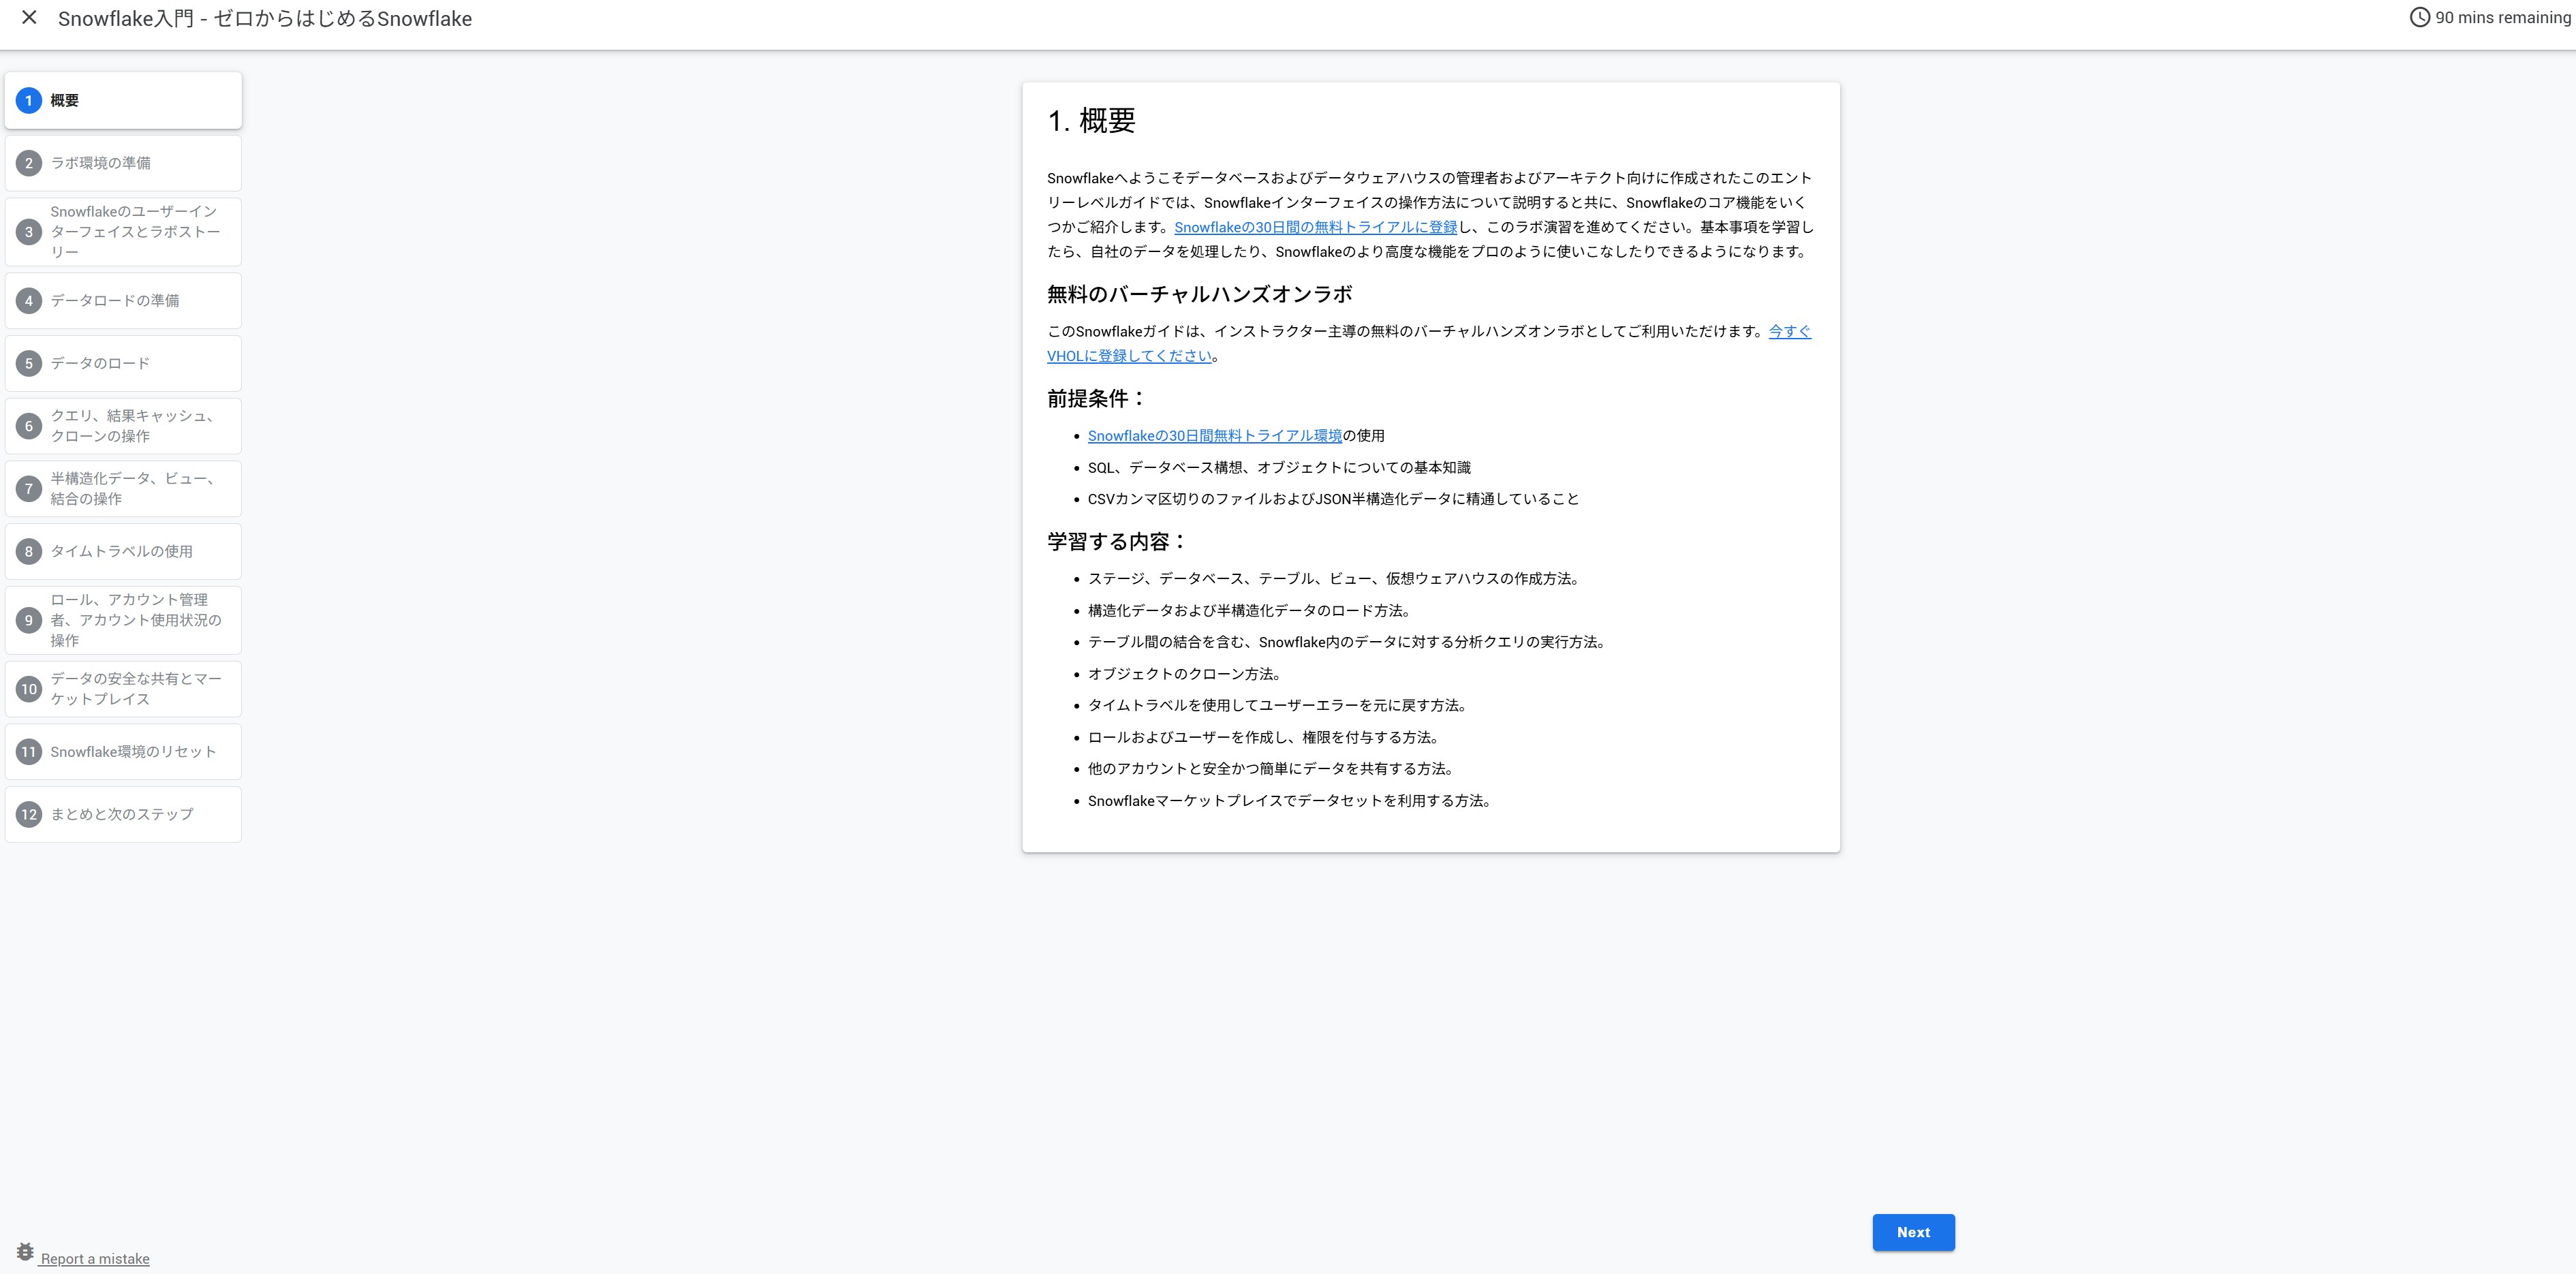Image resolution: width=2576 pixels, height=1274 pixels.
Task: Click bullet about CSVカンマ区切りのファイル
Action: (1333, 499)
